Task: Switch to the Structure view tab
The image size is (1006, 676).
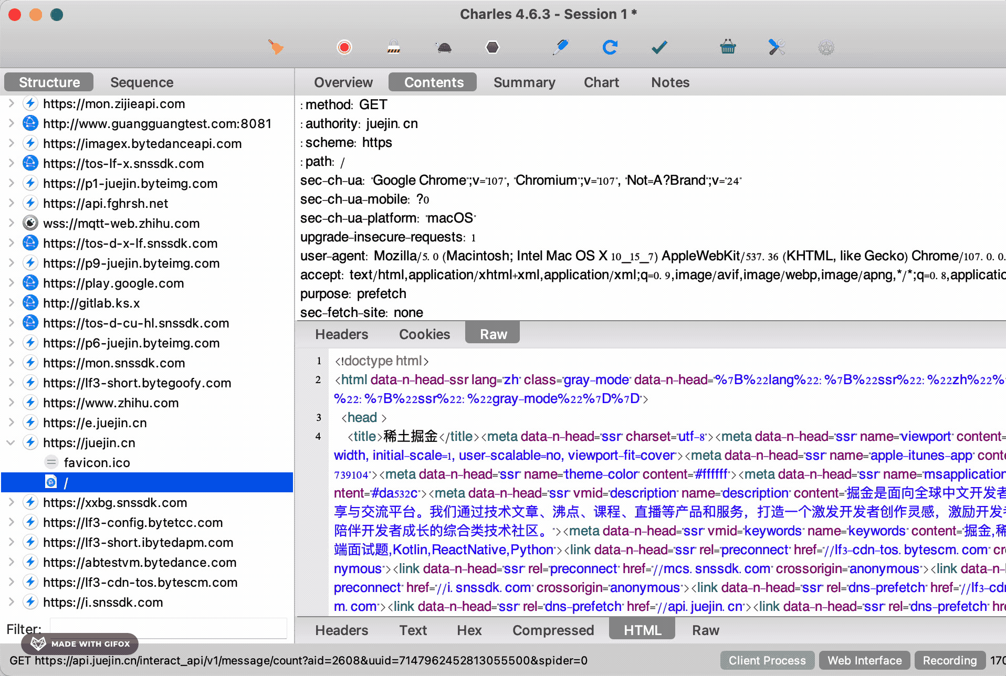Action: tap(49, 82)
